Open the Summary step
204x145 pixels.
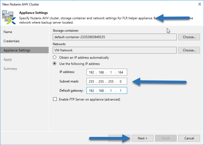(x=10, y=69)
